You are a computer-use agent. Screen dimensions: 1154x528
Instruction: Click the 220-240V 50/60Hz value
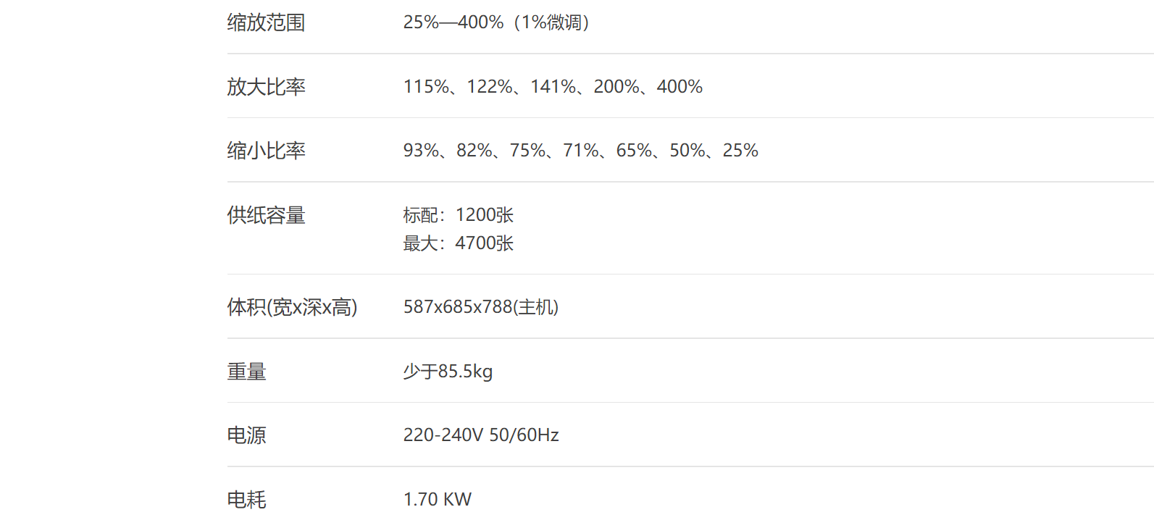pos(481,435)
